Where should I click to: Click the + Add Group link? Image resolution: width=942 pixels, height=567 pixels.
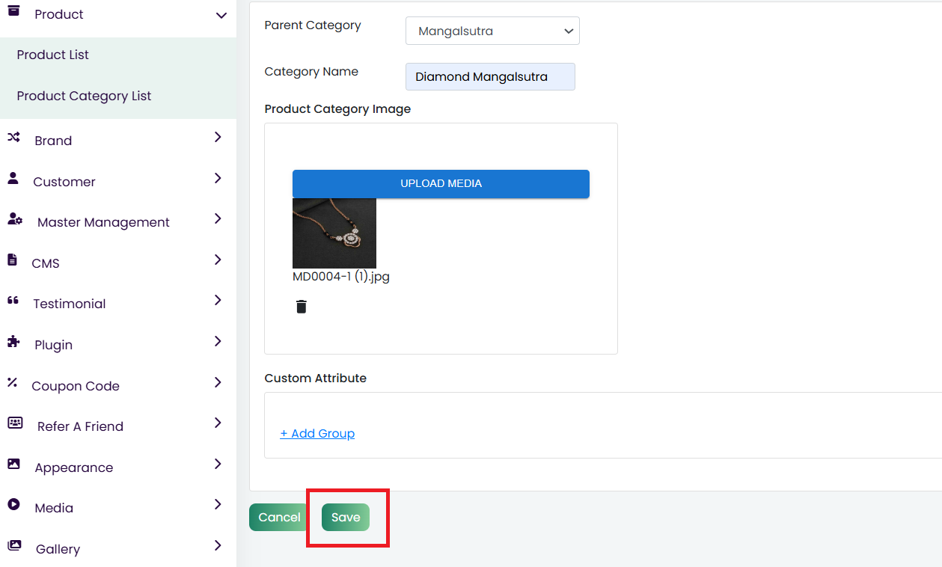[317, 434]
